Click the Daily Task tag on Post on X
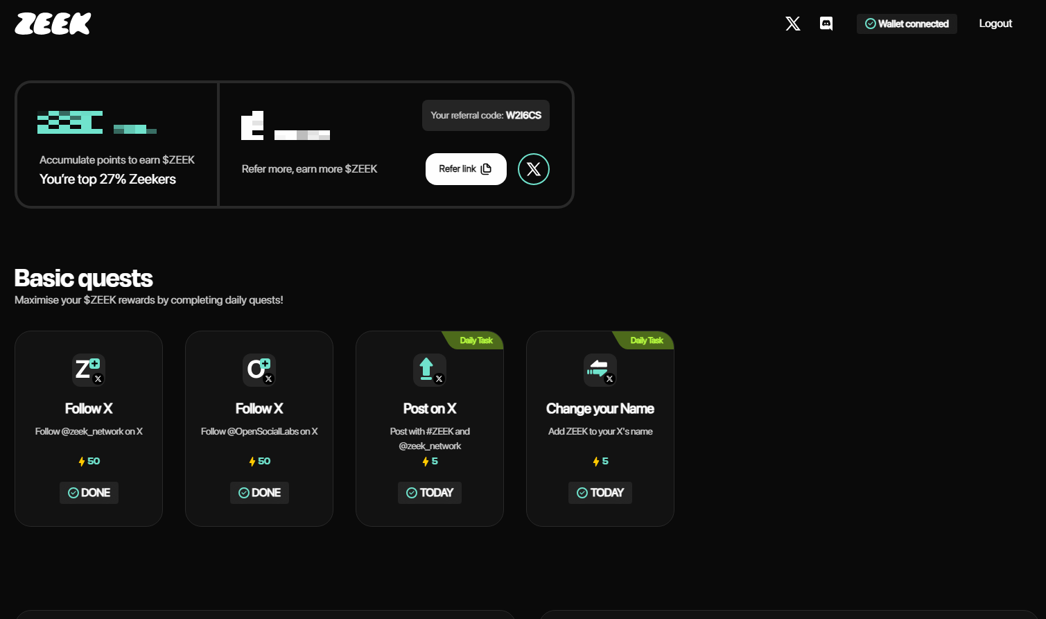The height and width of the screenshot is (619, 1046). click(x=475, y=340)
